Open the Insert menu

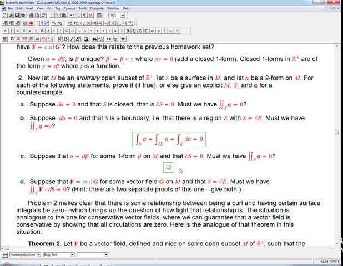coord(29,8)
